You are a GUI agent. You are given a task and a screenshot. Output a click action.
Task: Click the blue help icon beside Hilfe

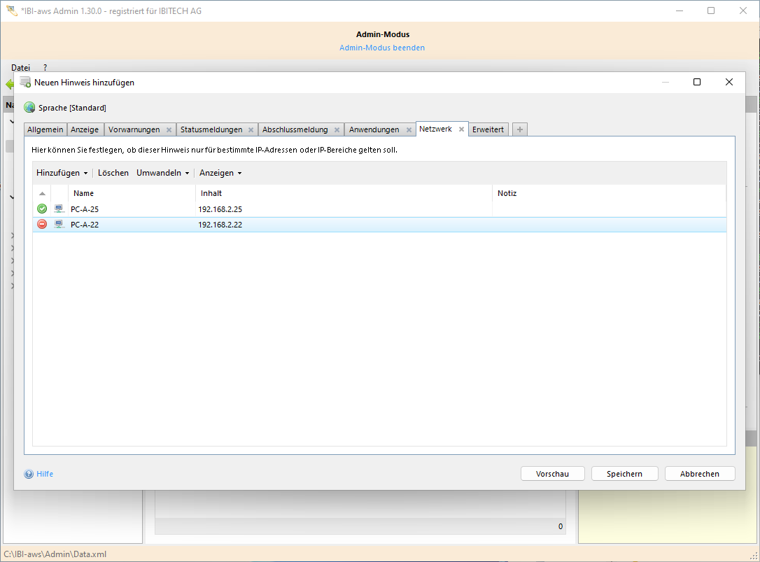[29, 474]
